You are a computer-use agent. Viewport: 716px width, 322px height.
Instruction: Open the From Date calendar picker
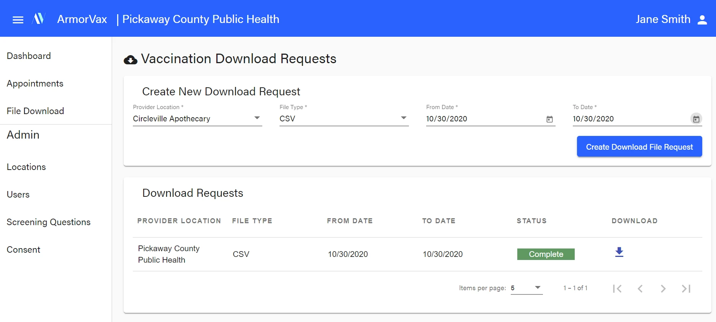(549, 119)
